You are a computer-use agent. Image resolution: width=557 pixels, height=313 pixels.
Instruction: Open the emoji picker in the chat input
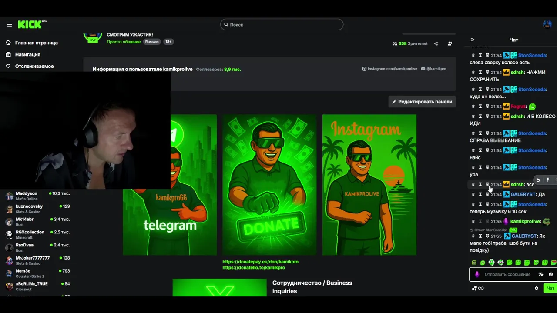click(x=550, y=274)
